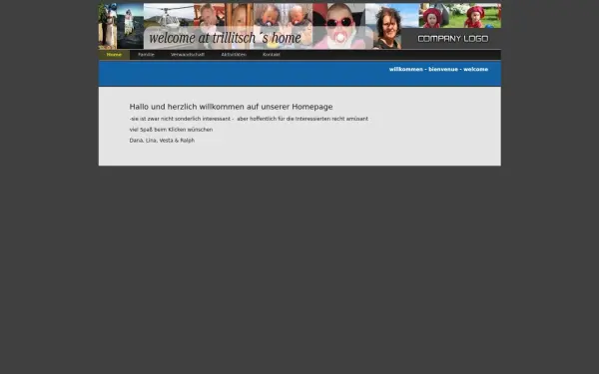Viewport: 599px width, 374px height.
Task: Click the heading 'Hallo und herzlich willkommen'
Action: [231, 107]
